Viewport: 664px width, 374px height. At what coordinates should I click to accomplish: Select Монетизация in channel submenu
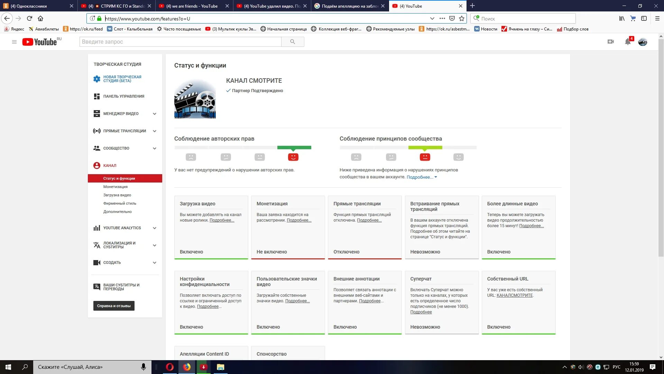point(115,187)
